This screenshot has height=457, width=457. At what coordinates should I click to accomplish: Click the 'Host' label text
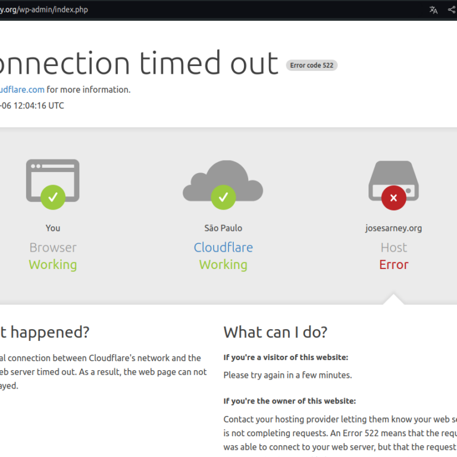394,248
